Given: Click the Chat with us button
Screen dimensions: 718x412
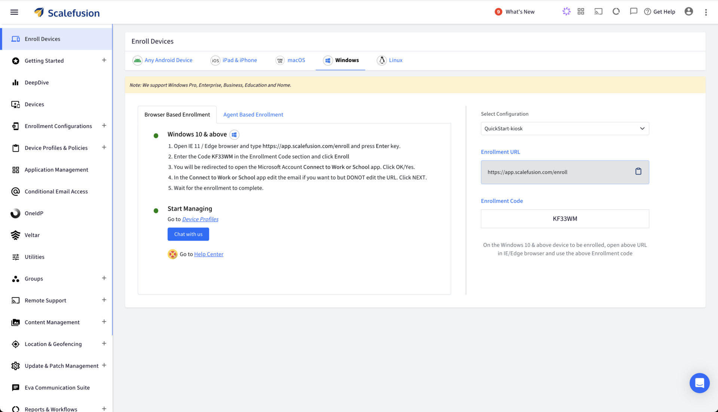Looking at the screenshot, I should (188, 234).
